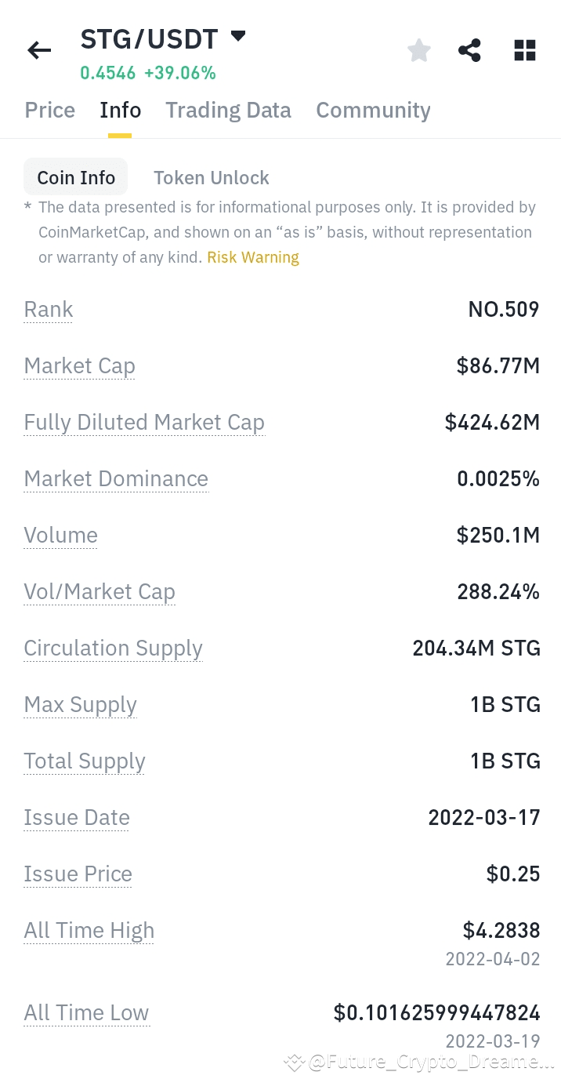The image size is (561, 1079).
Task: Tap the All Time High label
Action: click(x=89, y=931)
